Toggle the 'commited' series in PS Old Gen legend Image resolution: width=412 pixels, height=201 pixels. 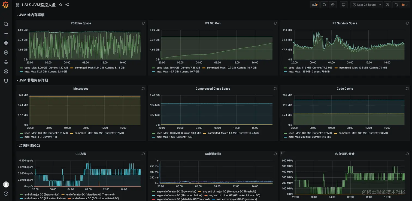(213, 68)
